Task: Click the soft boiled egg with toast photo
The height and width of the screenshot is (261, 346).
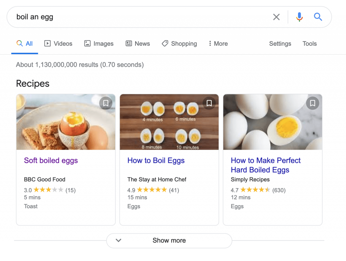Action: pos(66,122)
